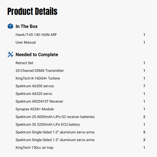Select the Retract Set item
The height and width of the screenshot is (157, 157).
[24, 63]
